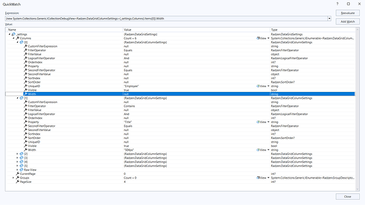The image size is (365, 205).
Task: Collapse the [0] column settings node
Action: [x=17, y=42]
